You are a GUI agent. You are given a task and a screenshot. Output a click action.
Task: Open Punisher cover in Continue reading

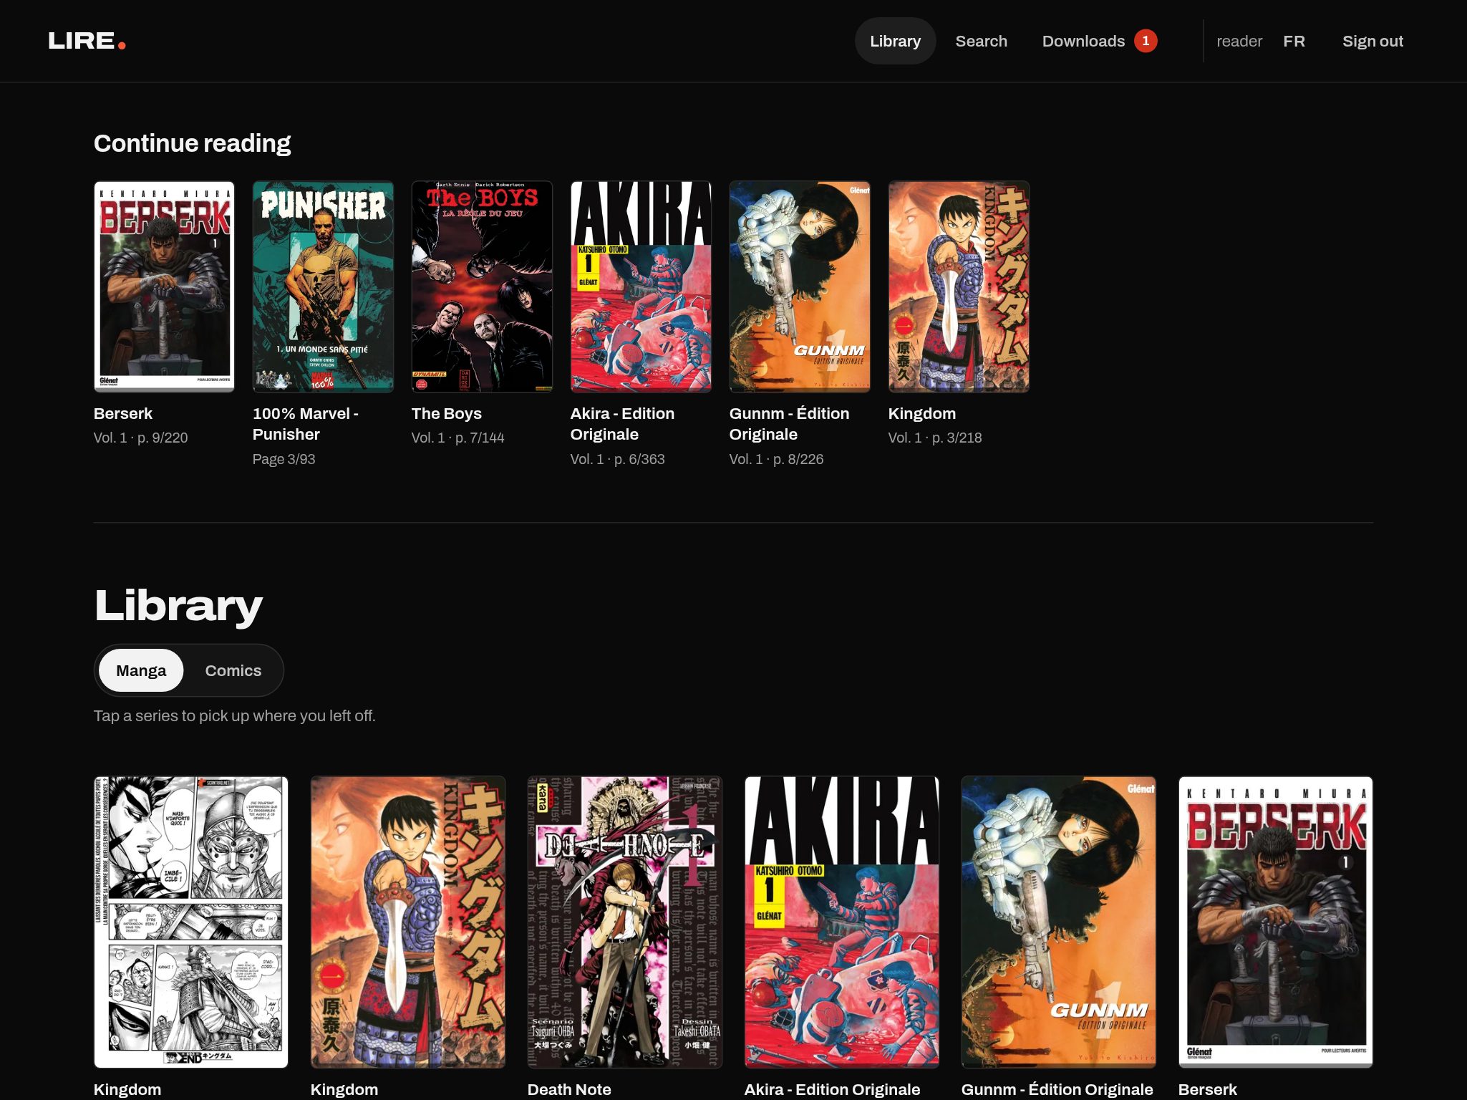coord(323,286)
